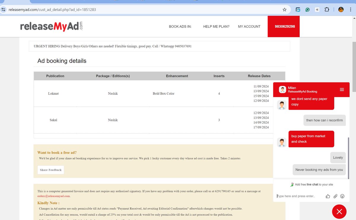Open site information icon in address bar

click(4, 9)
